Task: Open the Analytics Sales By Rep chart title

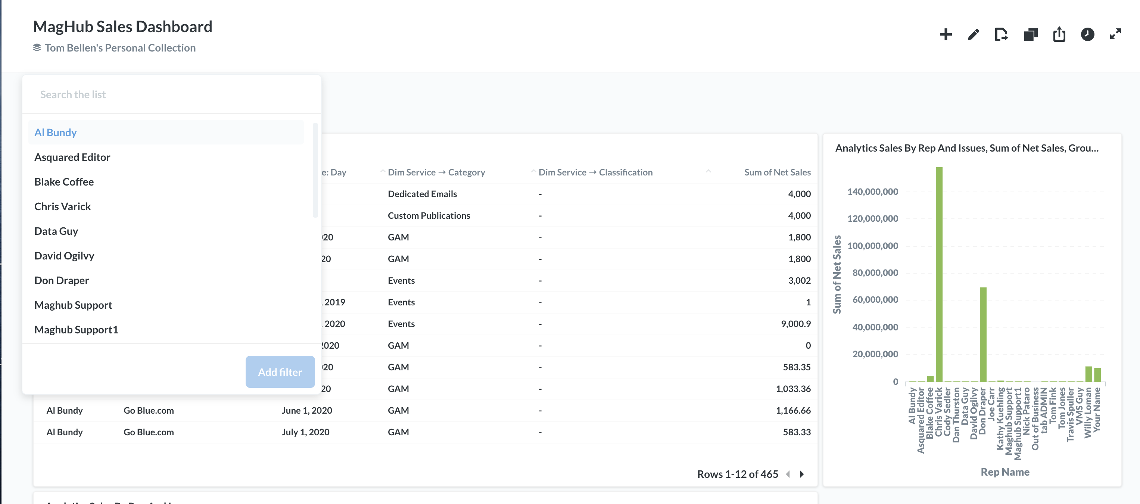Action: [966, 148]
